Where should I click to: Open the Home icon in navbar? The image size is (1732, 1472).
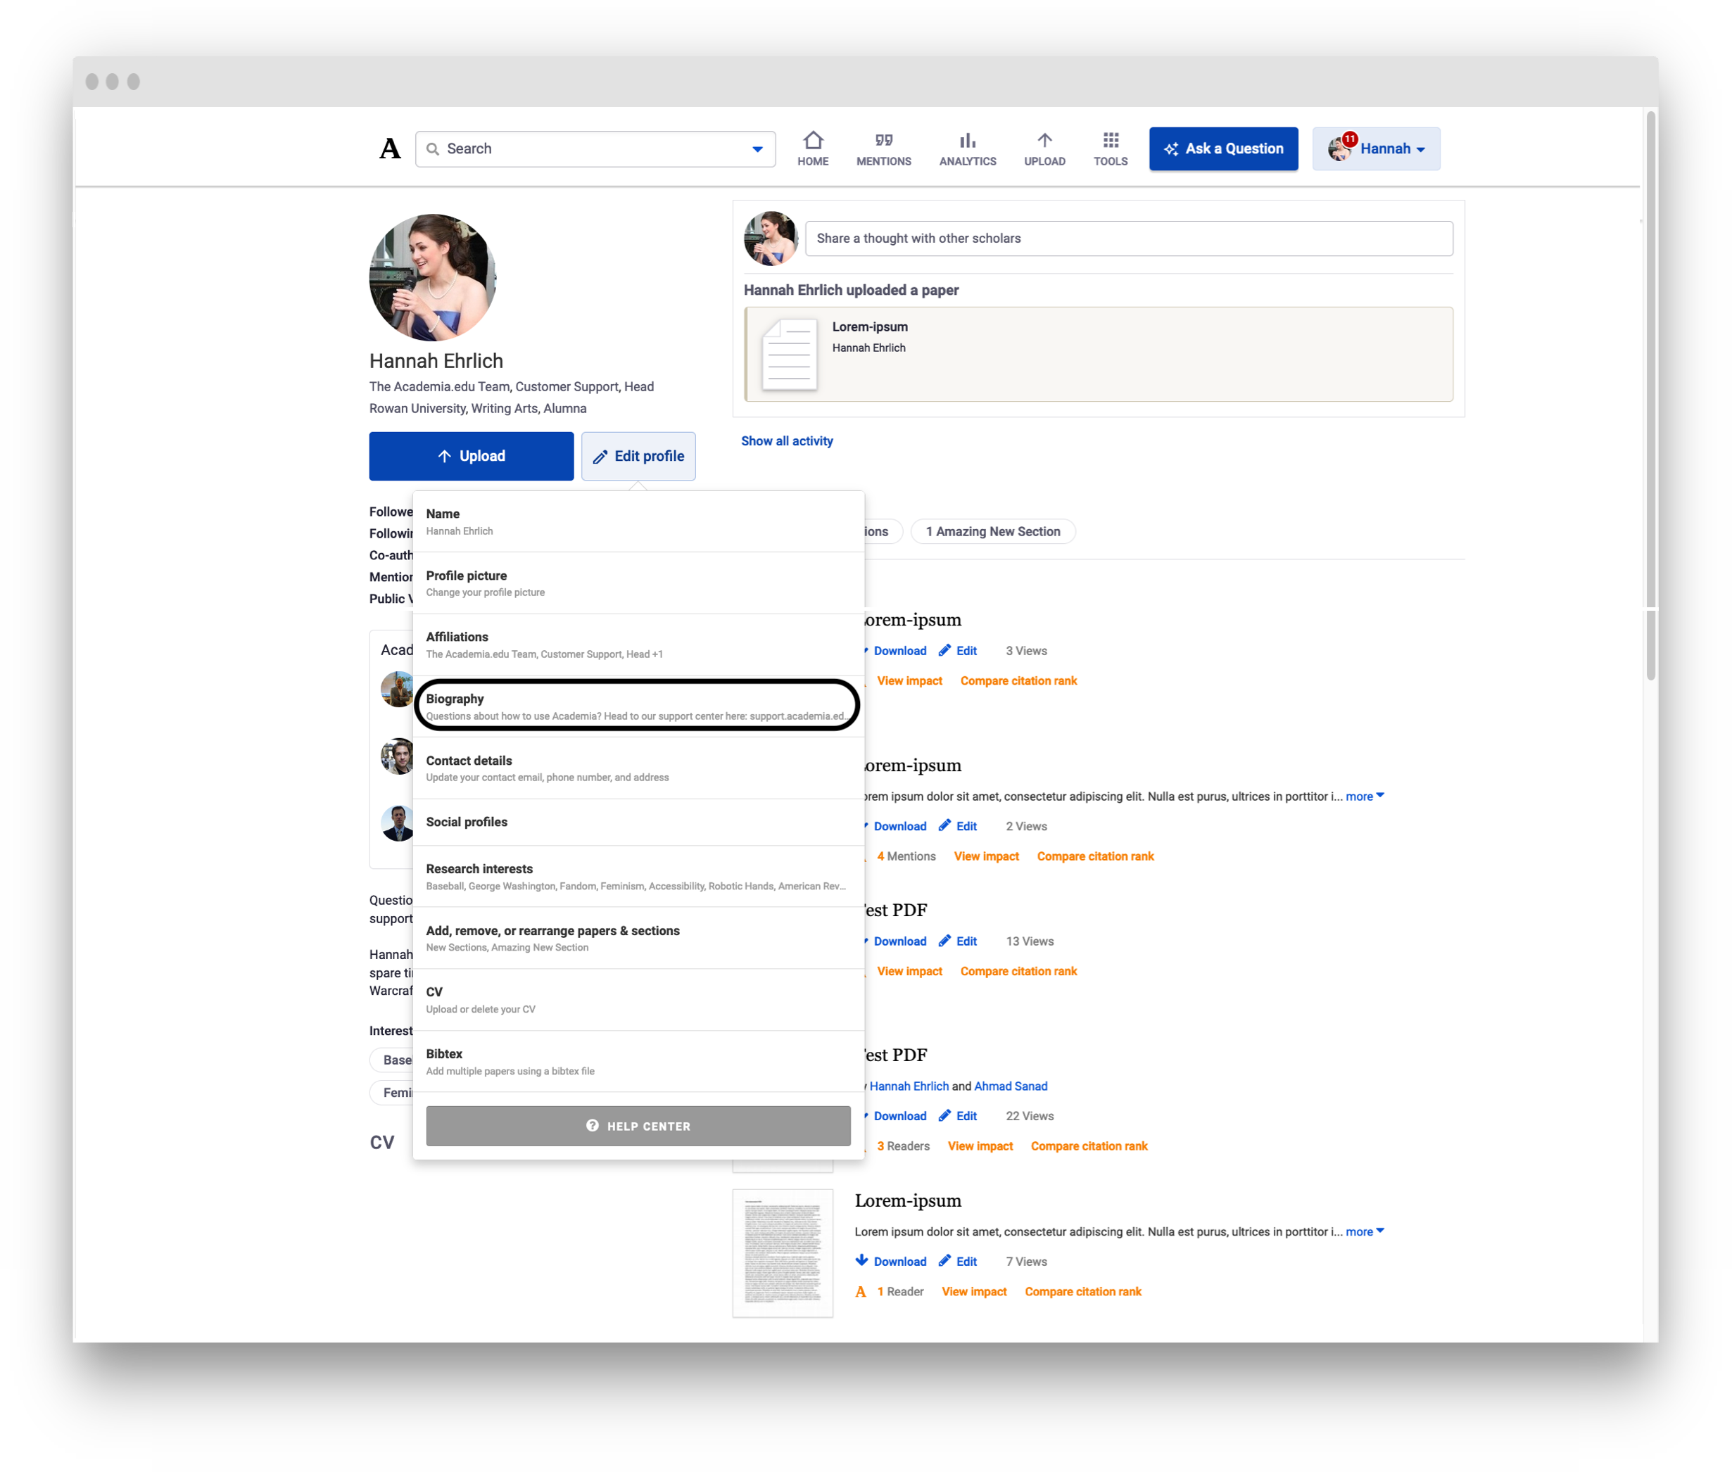pos(812,140)
